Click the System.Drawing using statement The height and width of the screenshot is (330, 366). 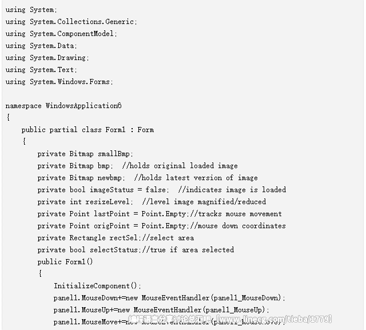pyautogui.click(x=47, y=58)
